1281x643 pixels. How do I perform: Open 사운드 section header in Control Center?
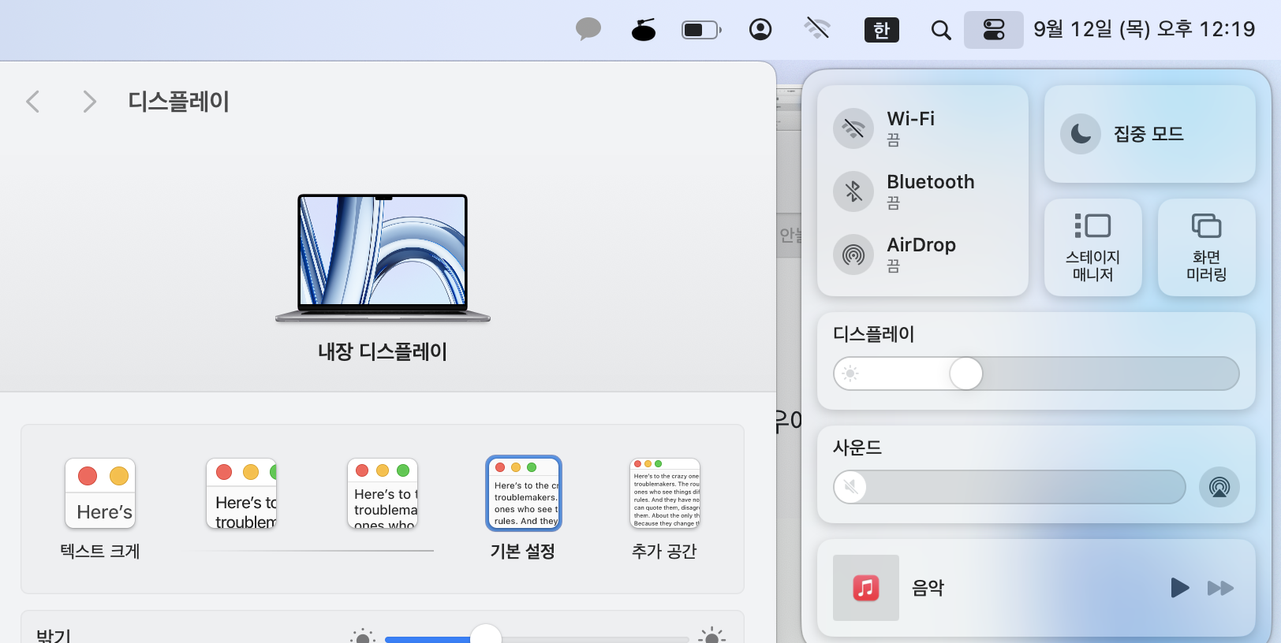(857, 448)
